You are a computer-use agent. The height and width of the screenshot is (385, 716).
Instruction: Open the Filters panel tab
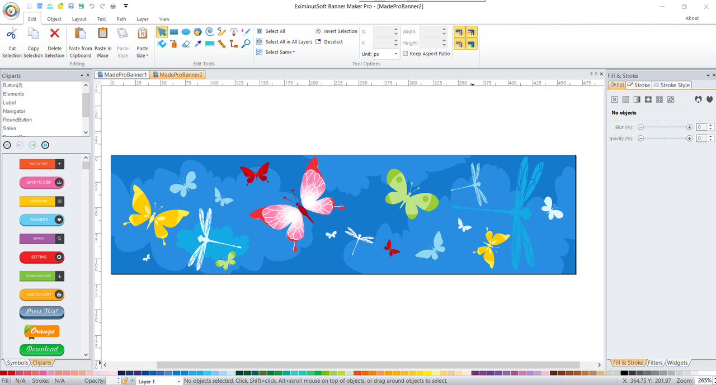point(655,363)
